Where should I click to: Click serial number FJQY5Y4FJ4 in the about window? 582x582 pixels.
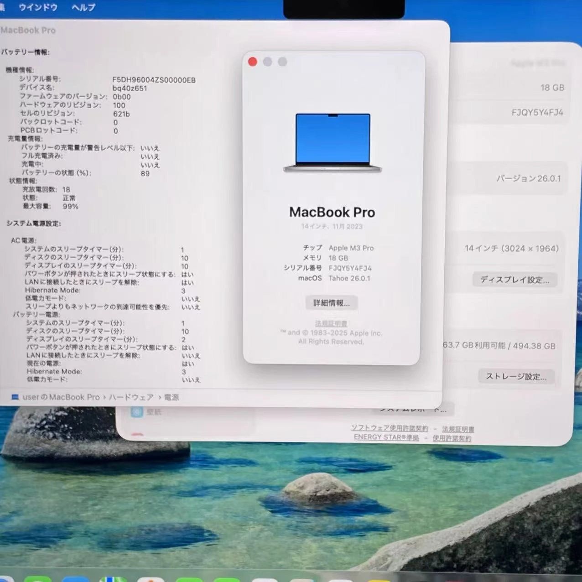coord(350,268)
